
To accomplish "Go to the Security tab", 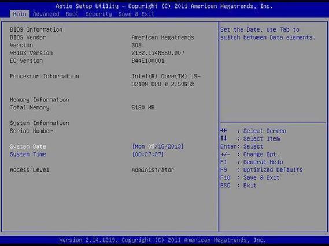I will tap(99, 14).
